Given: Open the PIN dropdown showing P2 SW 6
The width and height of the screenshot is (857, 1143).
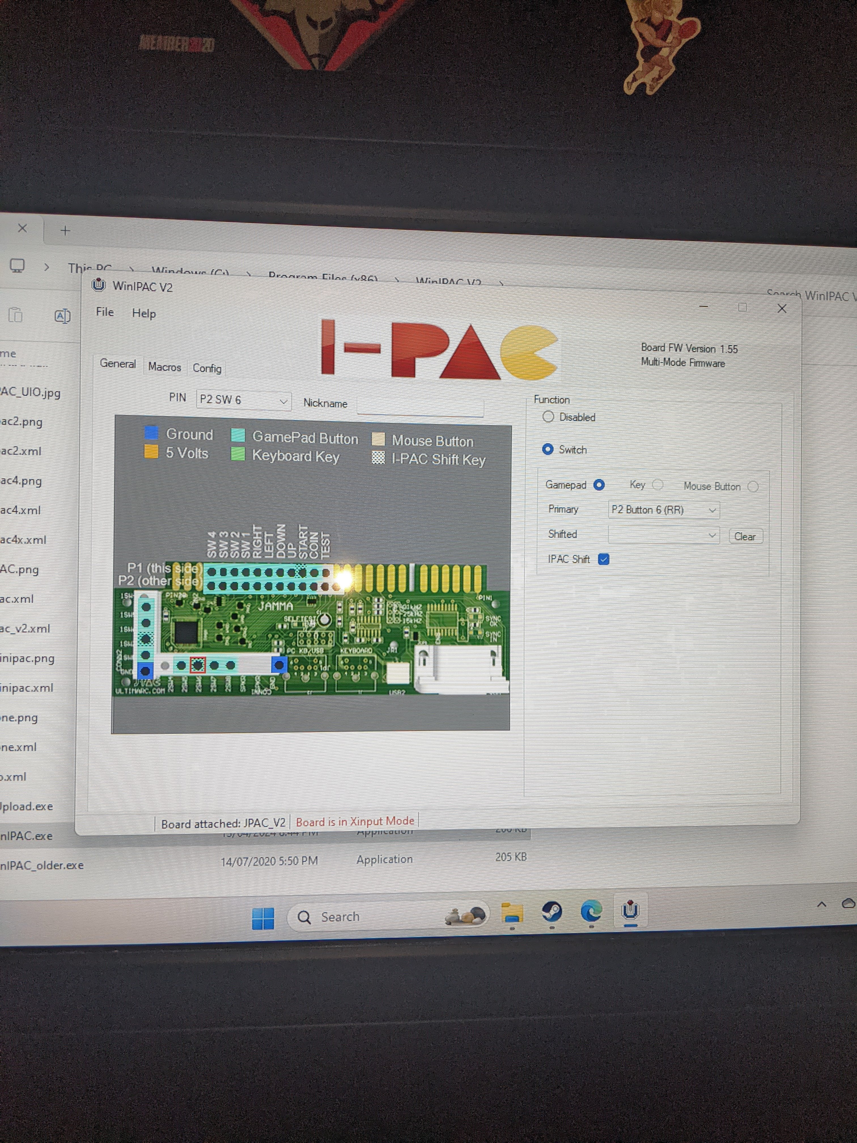Looking at the screenshot, I should pyautogui.click(x=244, y=400).
